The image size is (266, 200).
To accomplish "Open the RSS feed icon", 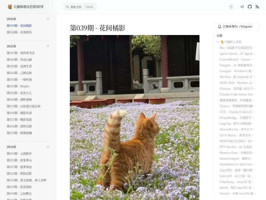I will point(257,7).
